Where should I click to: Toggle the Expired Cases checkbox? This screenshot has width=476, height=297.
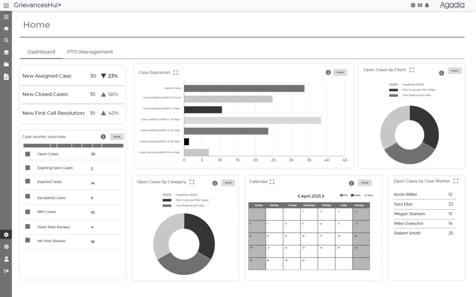click(x=27, y=182)
